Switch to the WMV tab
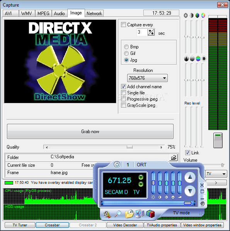Viewport: 230px width, 231px height. point(27,14)
